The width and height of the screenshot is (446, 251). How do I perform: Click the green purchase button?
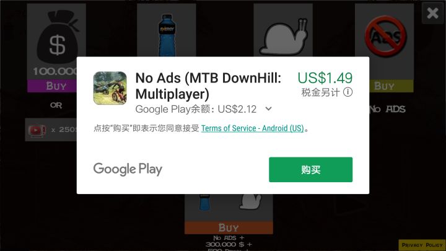[x=310, y=170]
